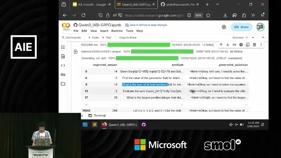
Task: Open the tracking protection shield icon
Action: (101, 15)
